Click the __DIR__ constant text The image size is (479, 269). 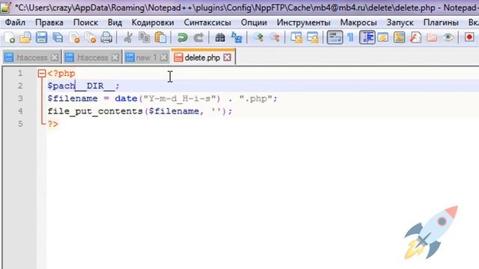[95, 86]
